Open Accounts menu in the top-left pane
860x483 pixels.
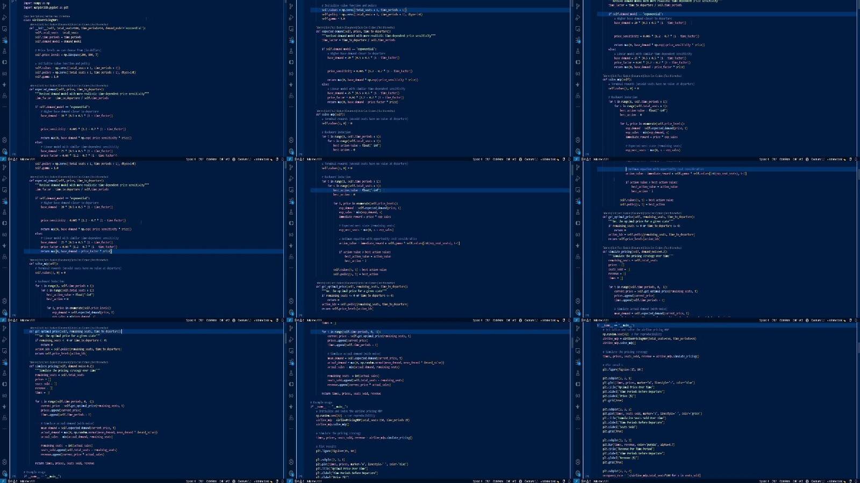pyautogui.click(x=4, y=140)
